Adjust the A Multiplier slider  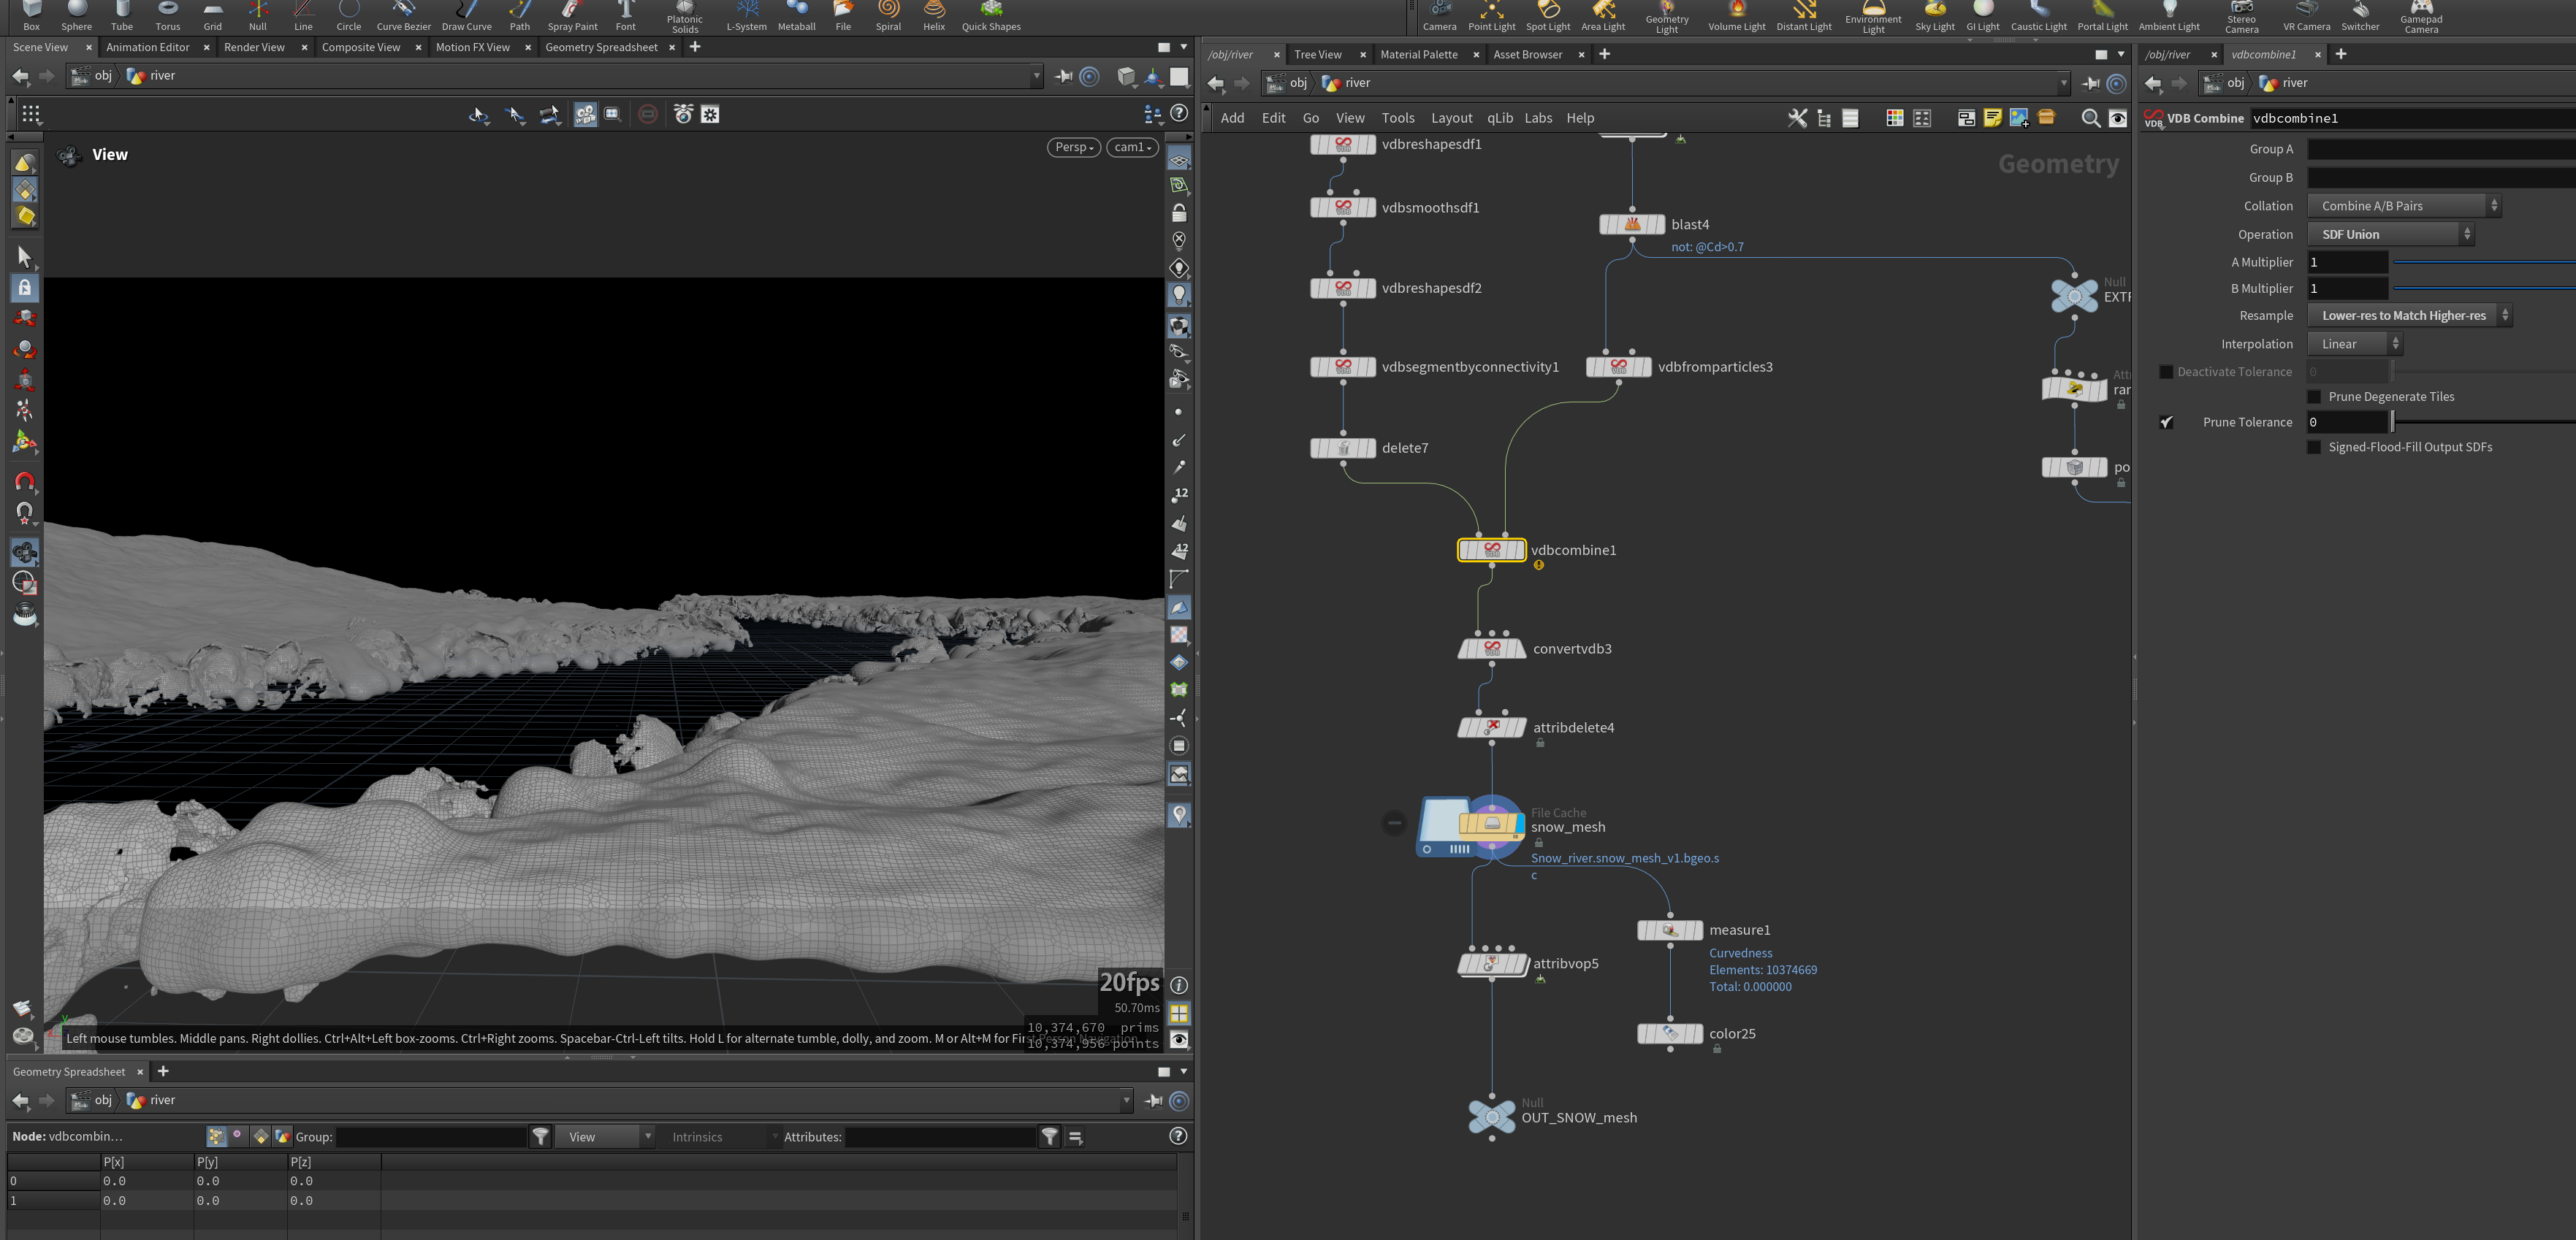[x=2484, y=261]
